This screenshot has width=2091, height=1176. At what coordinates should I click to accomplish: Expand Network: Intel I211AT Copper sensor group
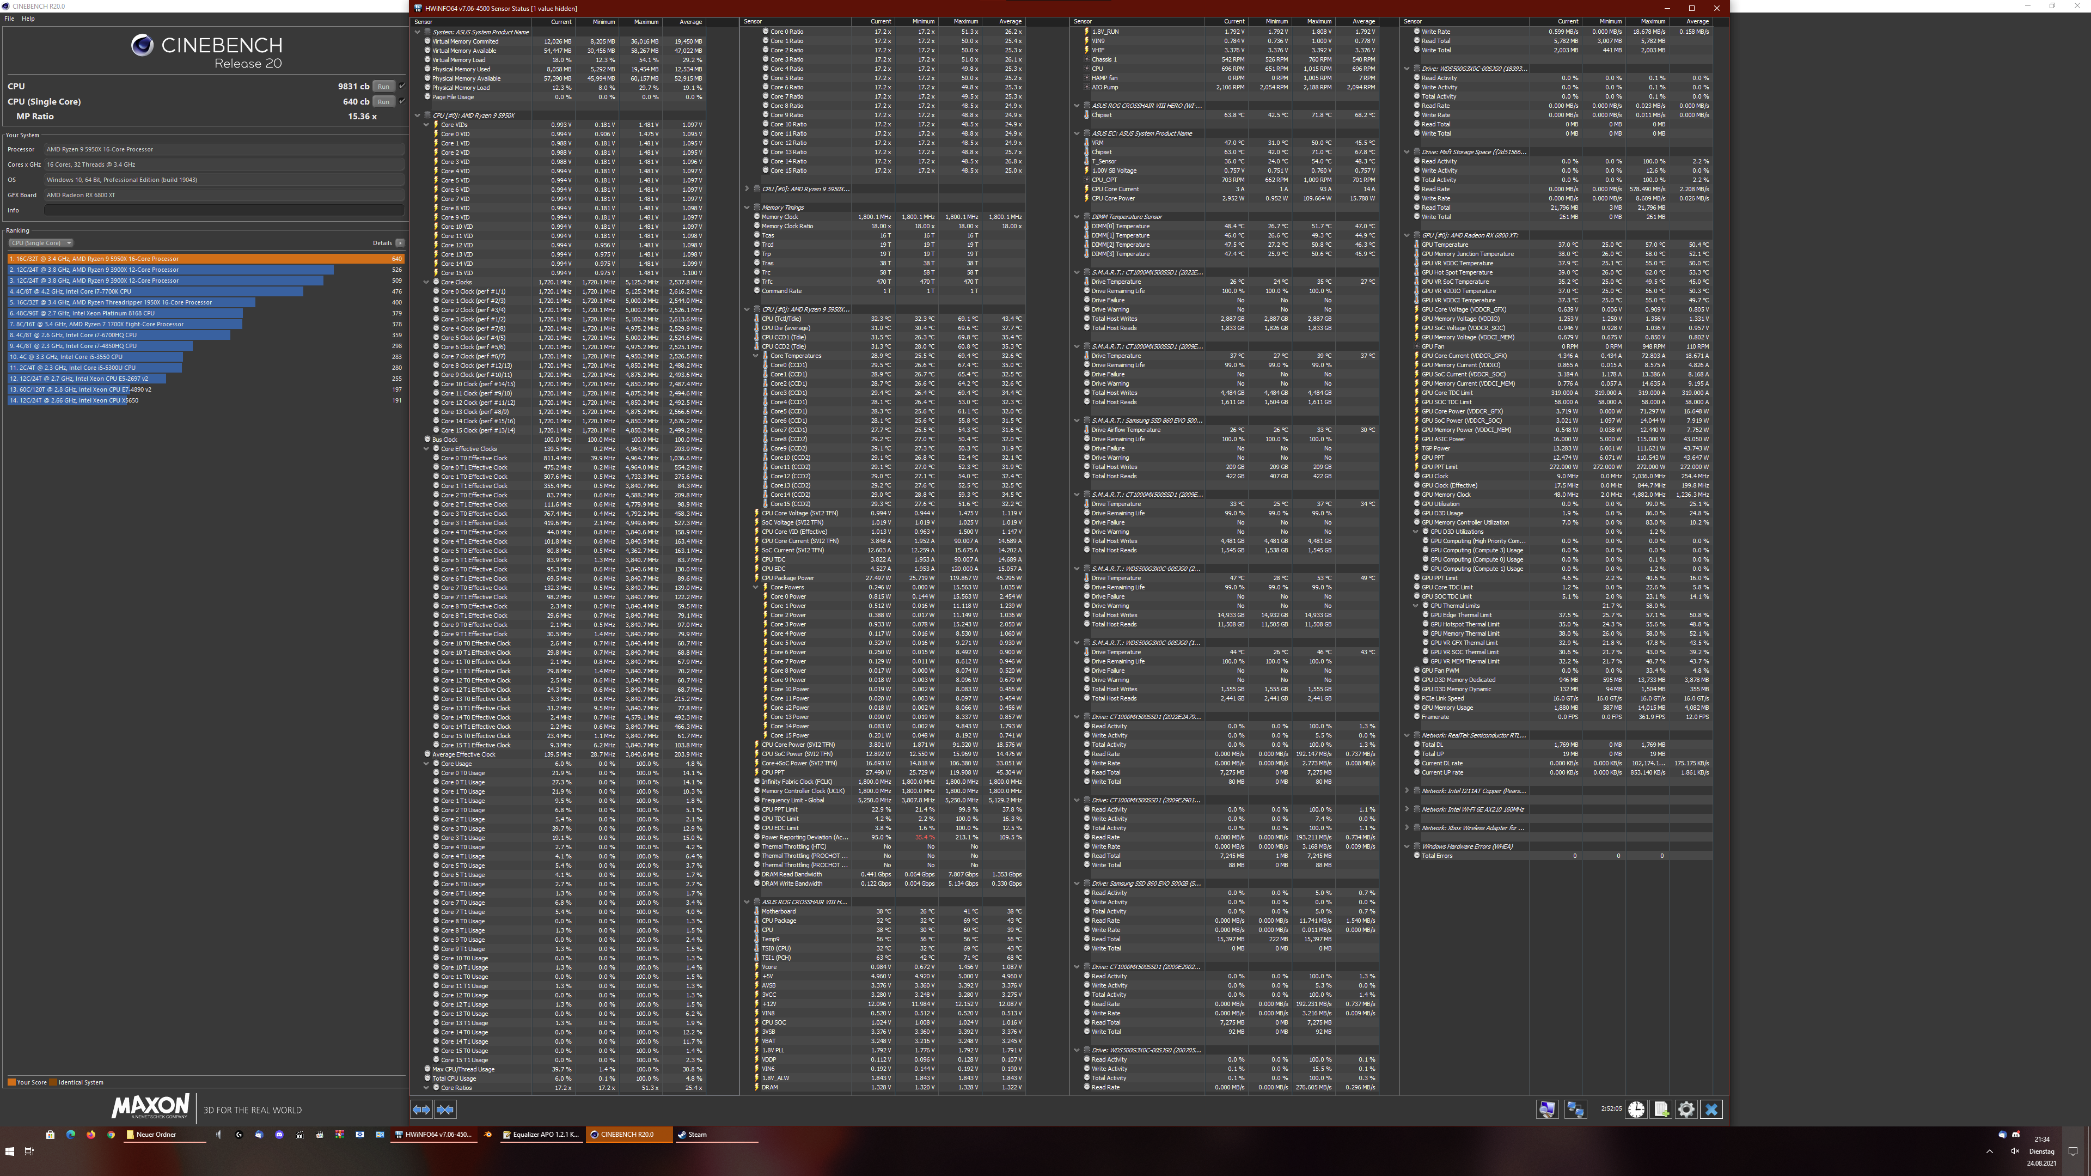1407,790
